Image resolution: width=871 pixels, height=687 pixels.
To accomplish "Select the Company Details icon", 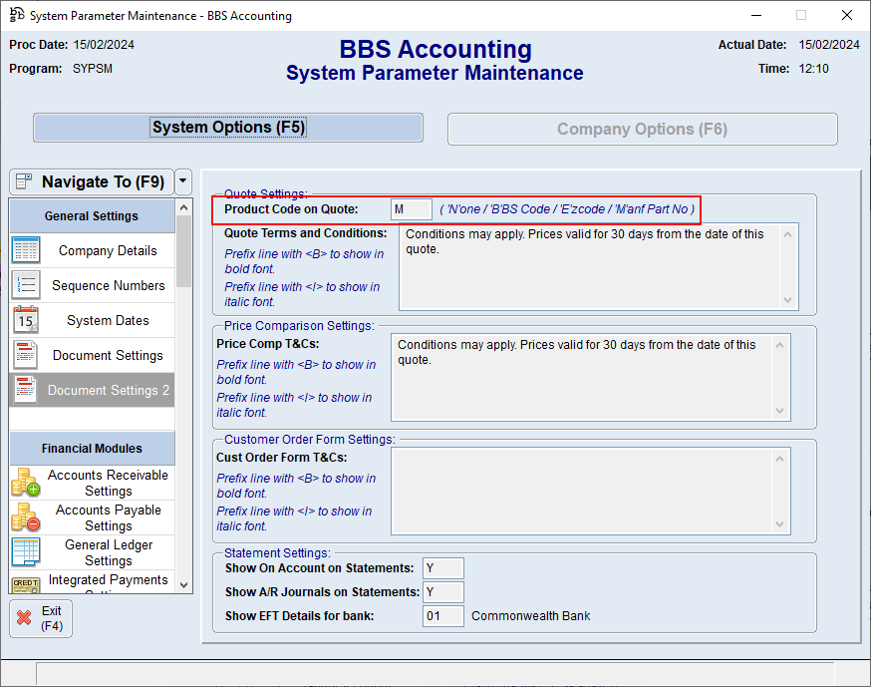I will [x=25, y=250].
